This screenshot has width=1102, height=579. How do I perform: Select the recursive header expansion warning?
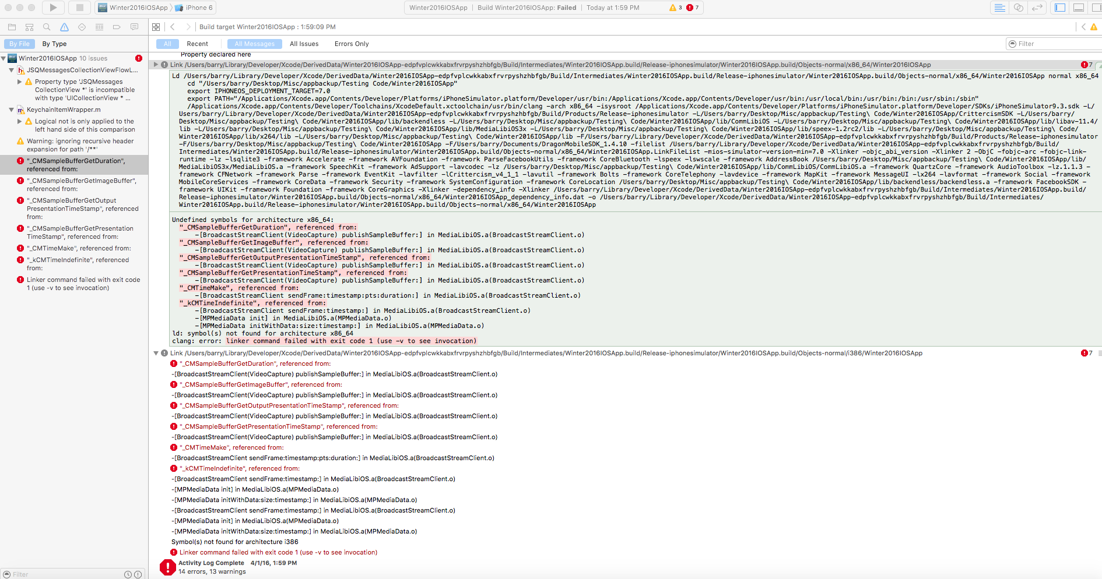(74, 145)
